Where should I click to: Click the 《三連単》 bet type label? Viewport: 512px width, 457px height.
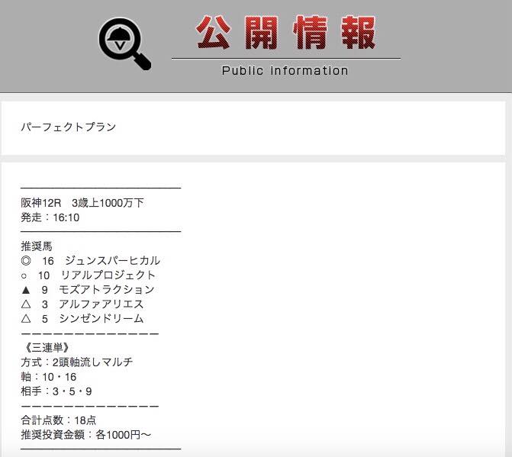(x=47, y=347)
